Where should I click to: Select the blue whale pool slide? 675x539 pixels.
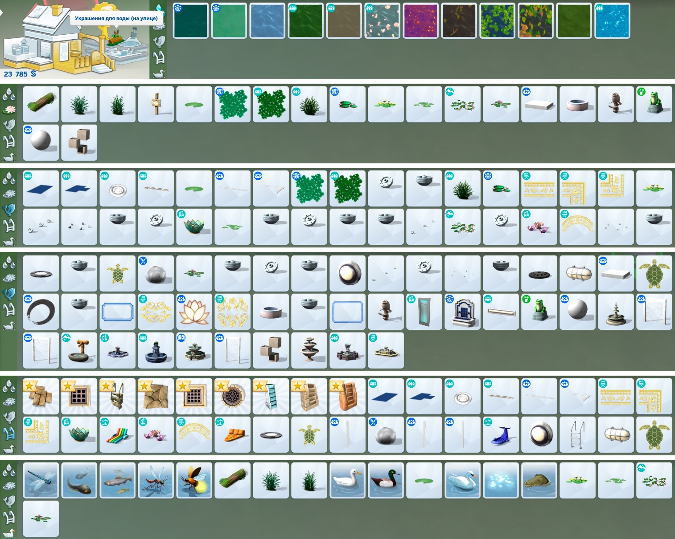501,435
